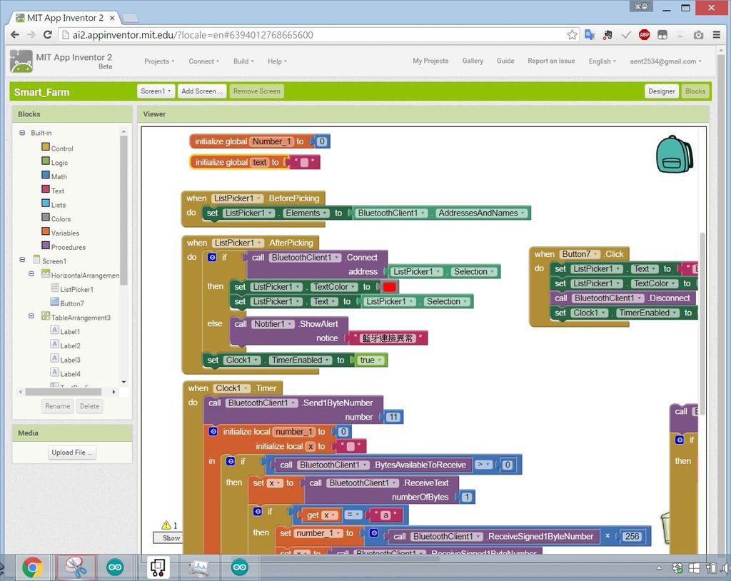Click the MIT App Inventor logo
The image size is (731, 581).
tap(21, 61)
